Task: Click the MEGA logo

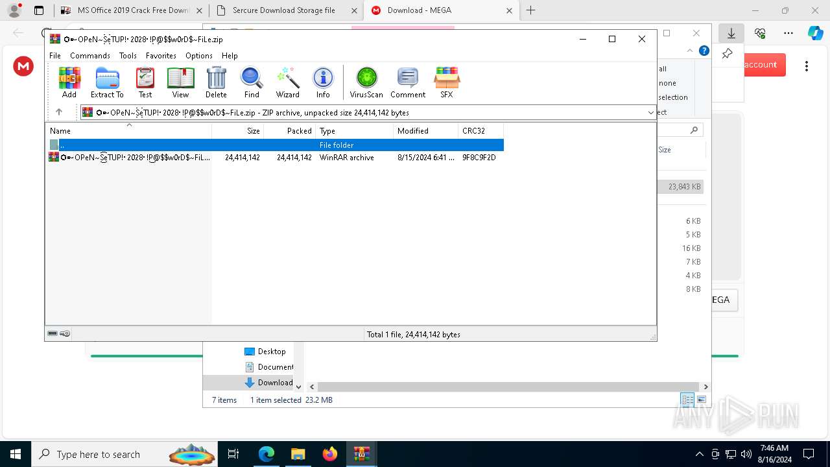Action: coord(23,66)
